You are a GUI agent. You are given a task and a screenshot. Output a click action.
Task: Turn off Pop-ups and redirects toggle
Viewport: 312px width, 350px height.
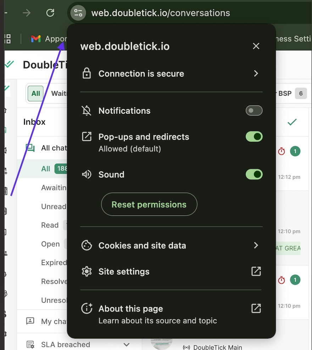(254, 137)
